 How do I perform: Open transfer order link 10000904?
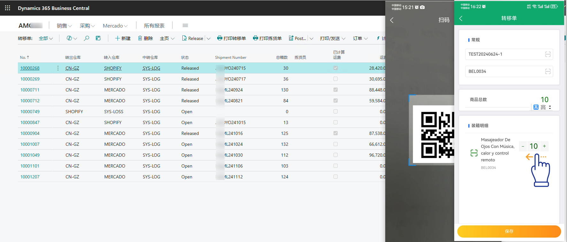pyautogui.click(x=30, y=133)
